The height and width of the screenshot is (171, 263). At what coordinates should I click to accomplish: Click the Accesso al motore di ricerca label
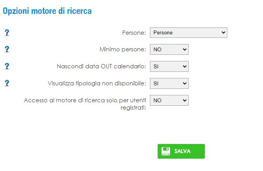tap(85, 104)
